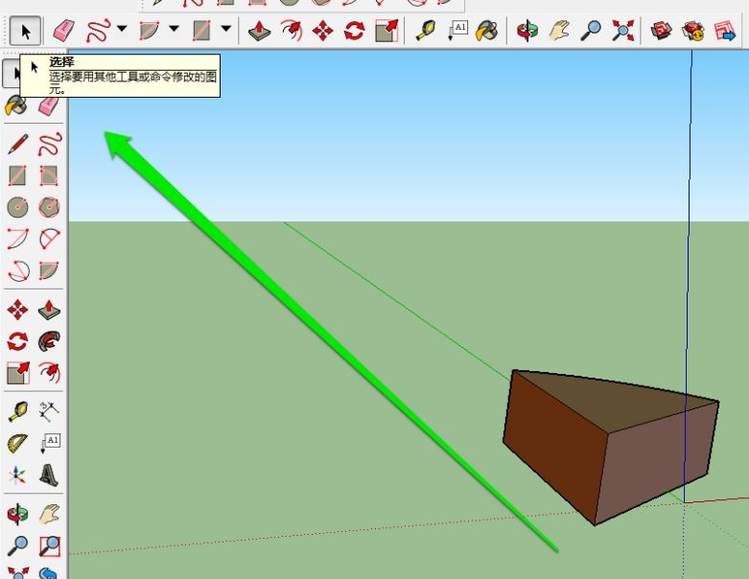
Task: Select the A1 Text label tool in top toolbar
Action: click(x=457, y=31)
